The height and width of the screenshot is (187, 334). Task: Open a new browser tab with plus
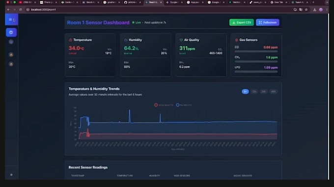[x=313, y=2]
